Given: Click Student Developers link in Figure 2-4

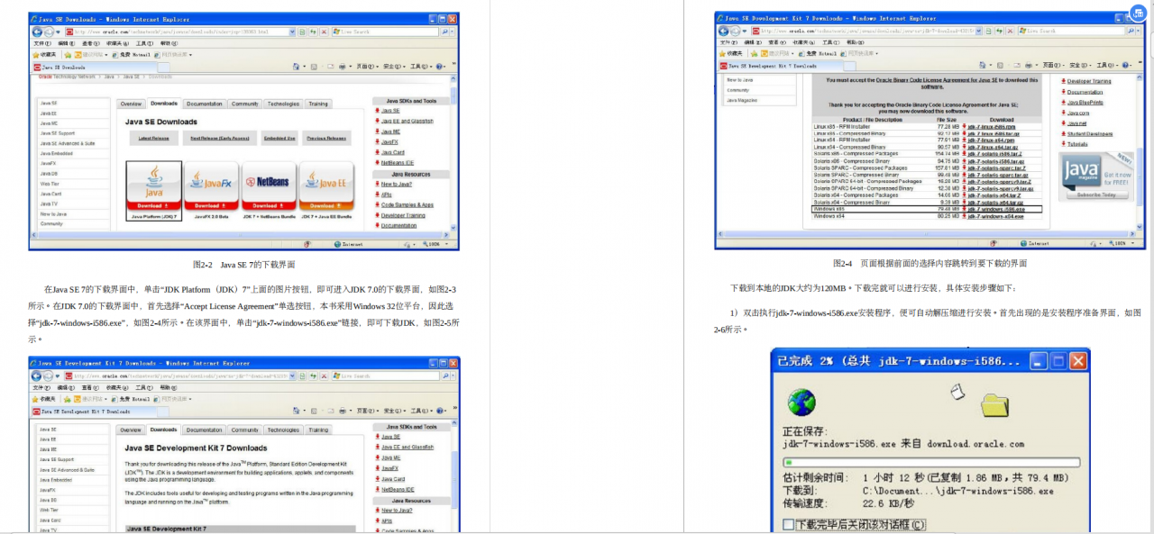Looking at the screenshot, I should click(x=1090, y=133).
